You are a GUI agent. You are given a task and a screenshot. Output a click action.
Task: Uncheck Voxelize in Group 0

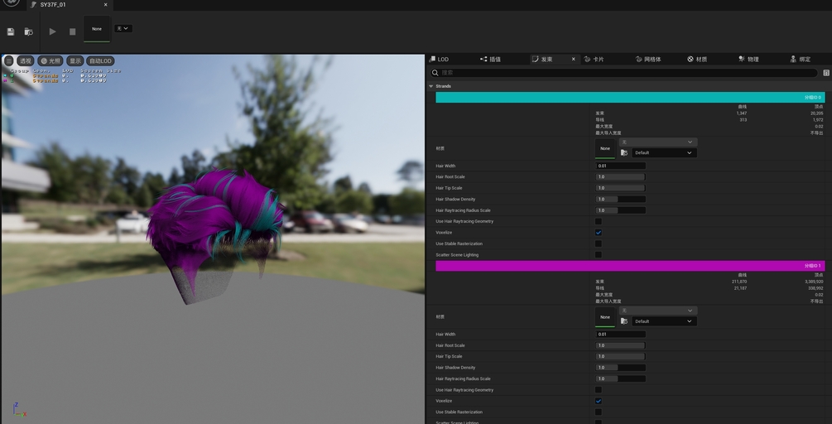pyautogui.click(x=599, y=233)
